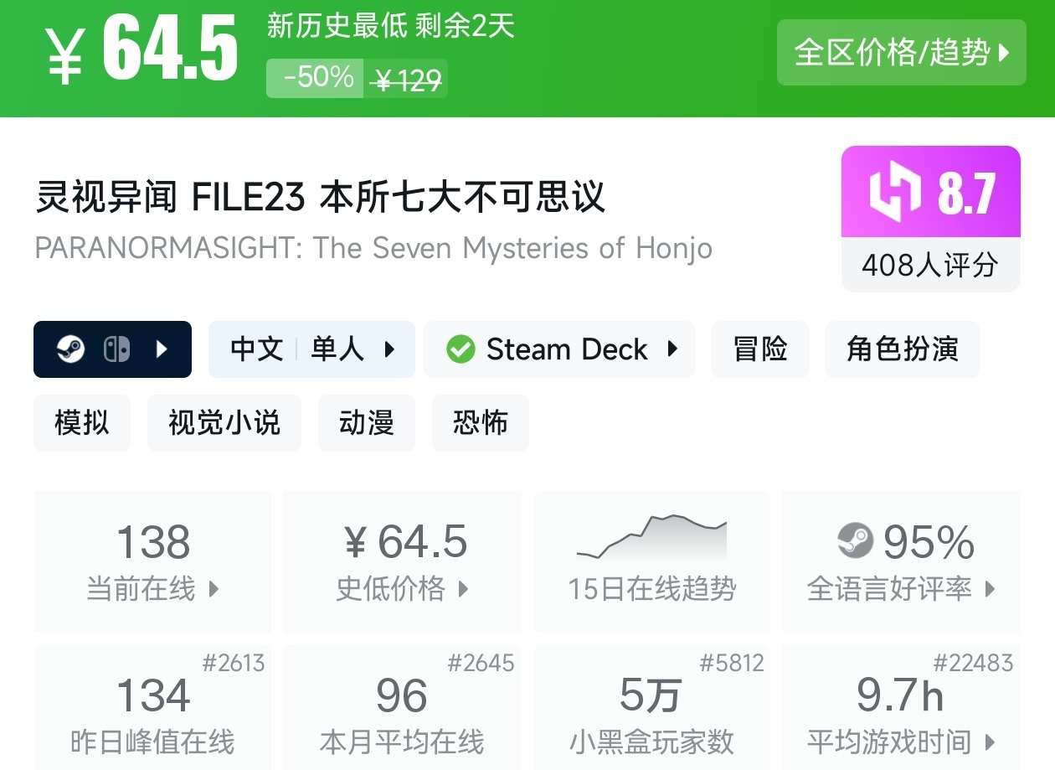Expand the platform selector arrow
The image size is (1055, 770).
162,349
